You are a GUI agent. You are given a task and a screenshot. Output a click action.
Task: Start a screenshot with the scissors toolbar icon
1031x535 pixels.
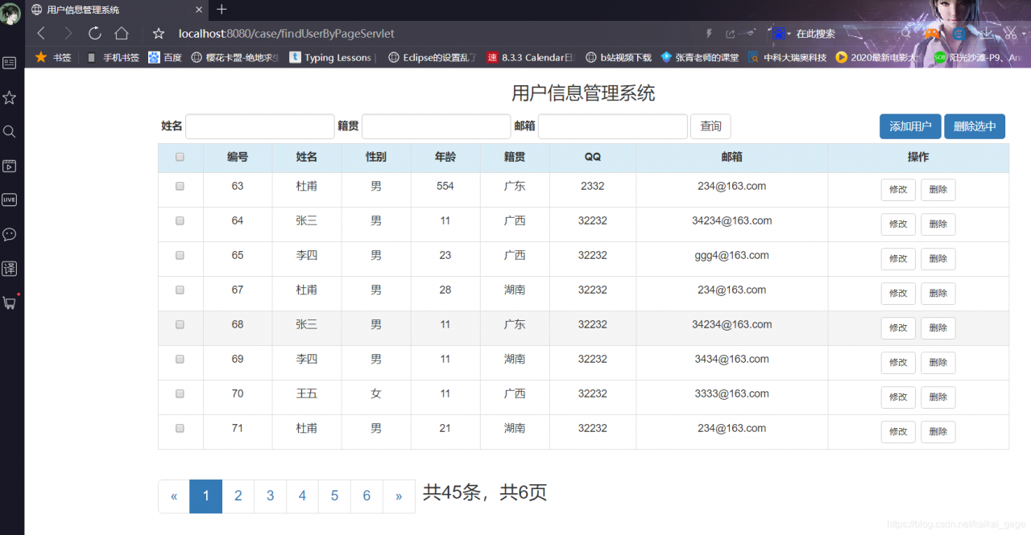click(1010, 34)
